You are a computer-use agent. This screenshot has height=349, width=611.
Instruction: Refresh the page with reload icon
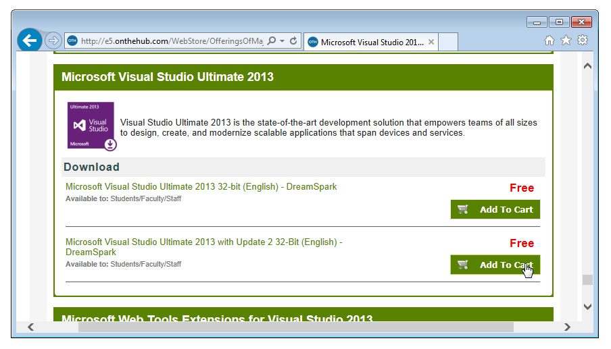pos(293,41)
